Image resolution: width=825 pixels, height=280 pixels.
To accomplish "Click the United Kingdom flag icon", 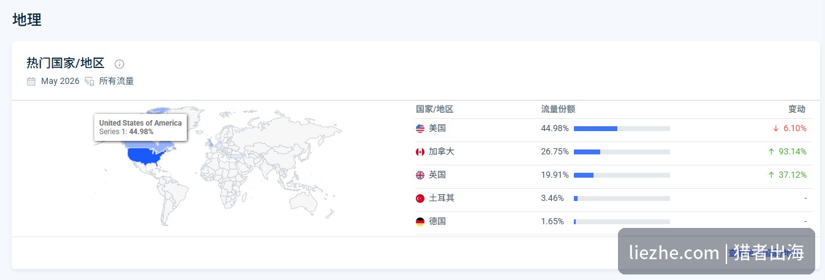I will [x=420, y=175].
